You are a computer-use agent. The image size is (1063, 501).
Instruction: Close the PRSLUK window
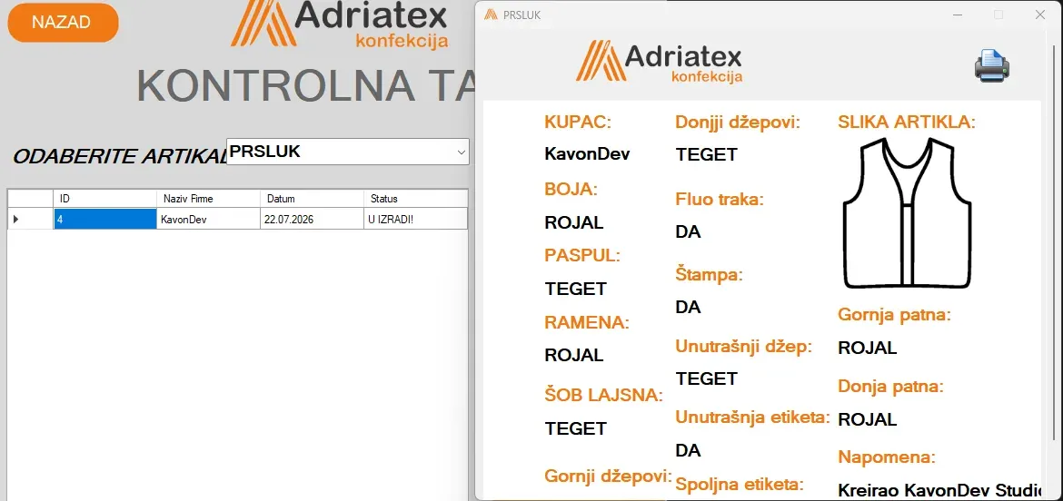click(1040, 15)
